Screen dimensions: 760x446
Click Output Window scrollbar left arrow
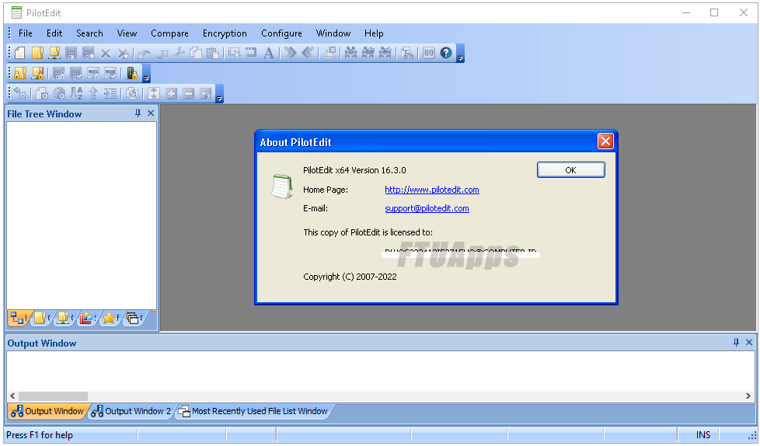(x=12, y=396)
